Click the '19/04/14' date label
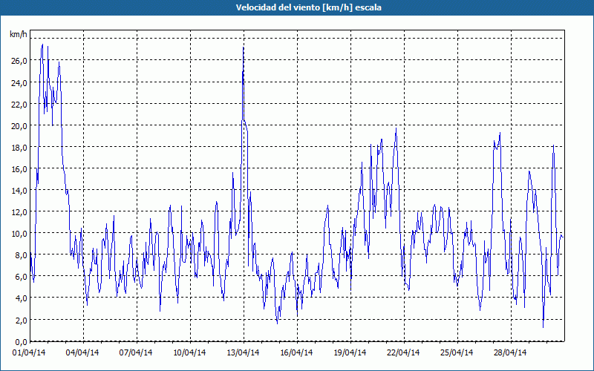This screenshot has width=594, height=371. click(350, 352)
